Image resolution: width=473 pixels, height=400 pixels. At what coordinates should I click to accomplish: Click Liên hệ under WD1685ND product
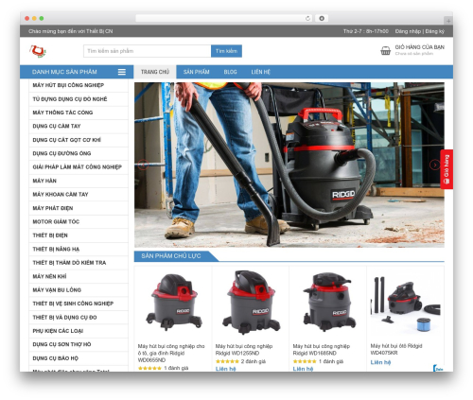[303, 369]
